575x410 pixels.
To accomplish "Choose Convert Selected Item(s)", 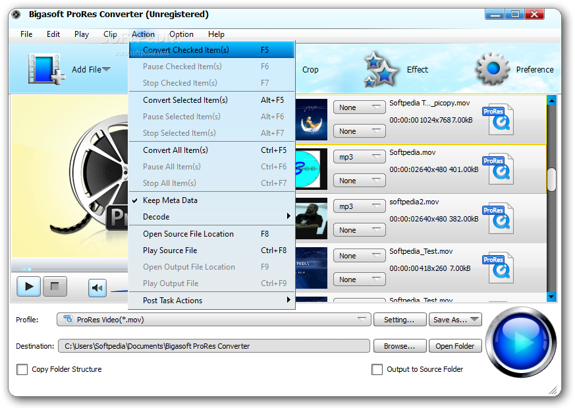I will [212, 100].
